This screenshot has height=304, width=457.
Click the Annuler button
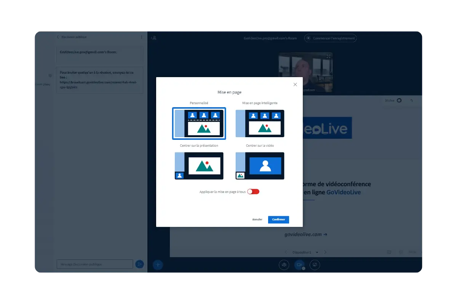257,220
